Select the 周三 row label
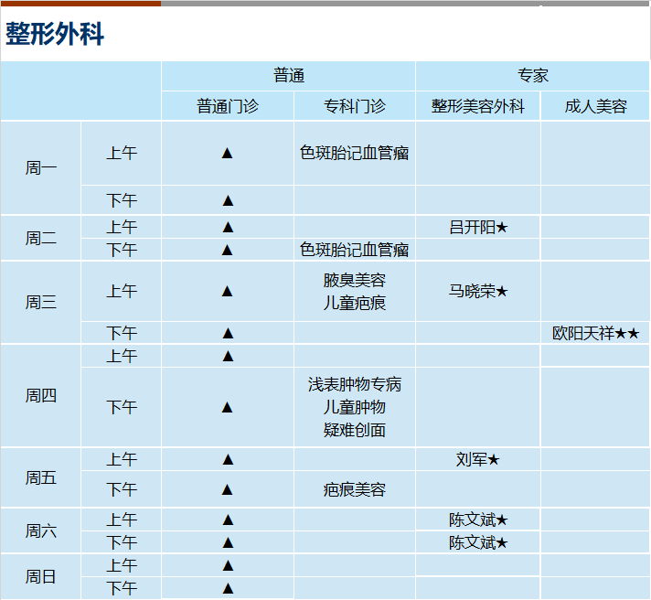The image size is (651, 600). pos(40,302)
